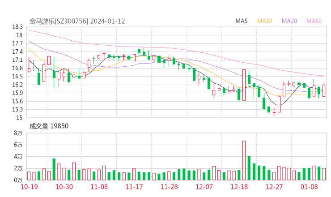
Task: Click the 6万 volume axis label
Action: point(18,145)
